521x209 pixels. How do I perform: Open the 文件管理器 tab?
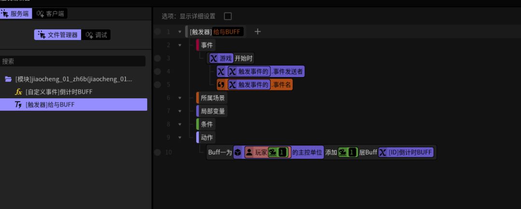pos(57,35)
